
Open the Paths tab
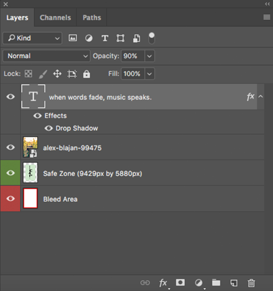[x=92, y=18]
